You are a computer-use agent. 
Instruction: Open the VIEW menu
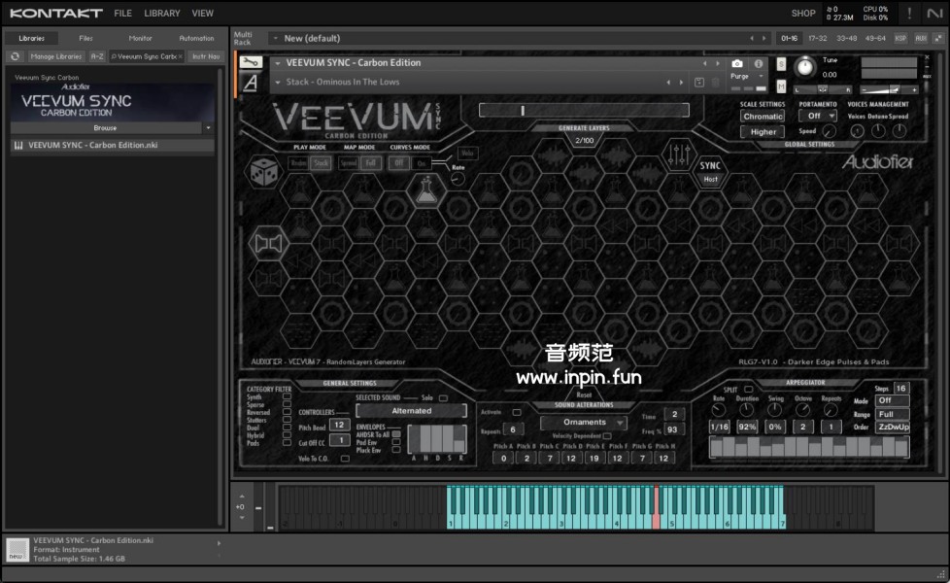(x=202, y=13)
